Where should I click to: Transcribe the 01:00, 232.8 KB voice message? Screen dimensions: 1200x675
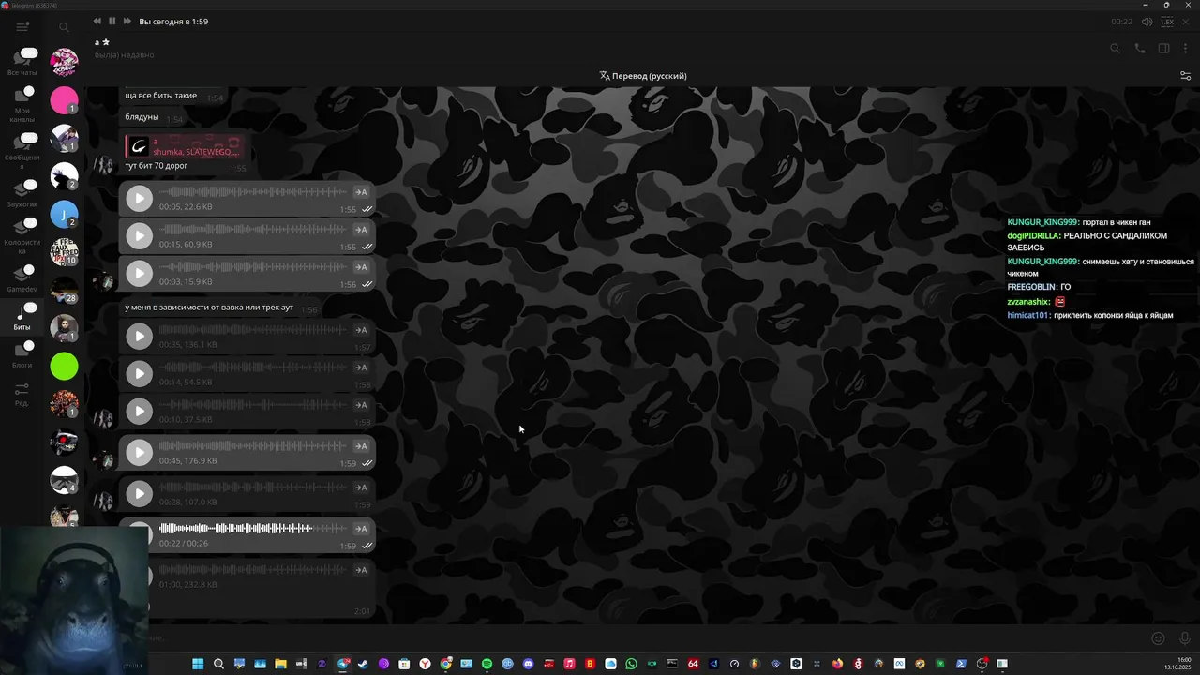click(361, 570)
